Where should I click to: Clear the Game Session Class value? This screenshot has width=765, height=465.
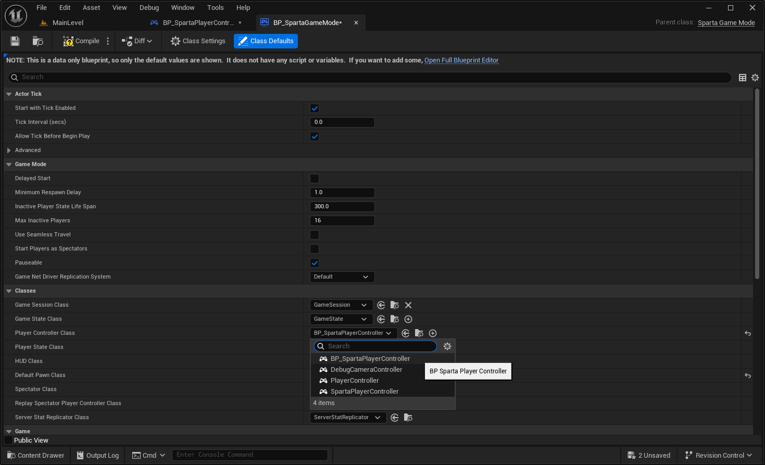click(x=408, y=305)
